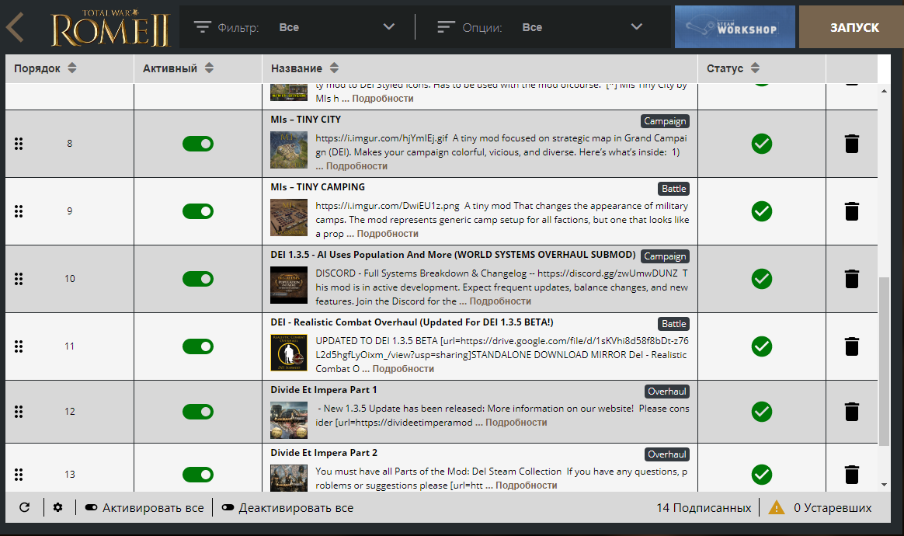Open the Steam Workshop banner
The height and width of the screenshot is (536, 904).
[x=735, y=27]
